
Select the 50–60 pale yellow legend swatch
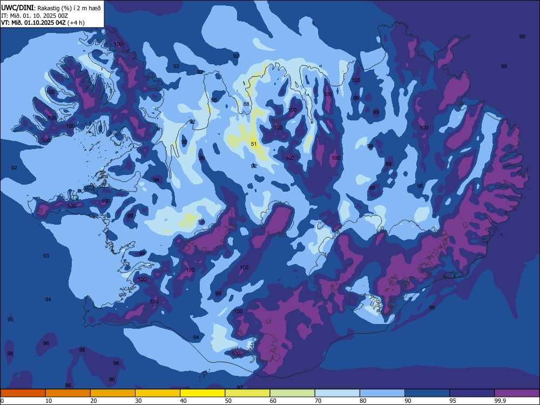tap(248, 393)
